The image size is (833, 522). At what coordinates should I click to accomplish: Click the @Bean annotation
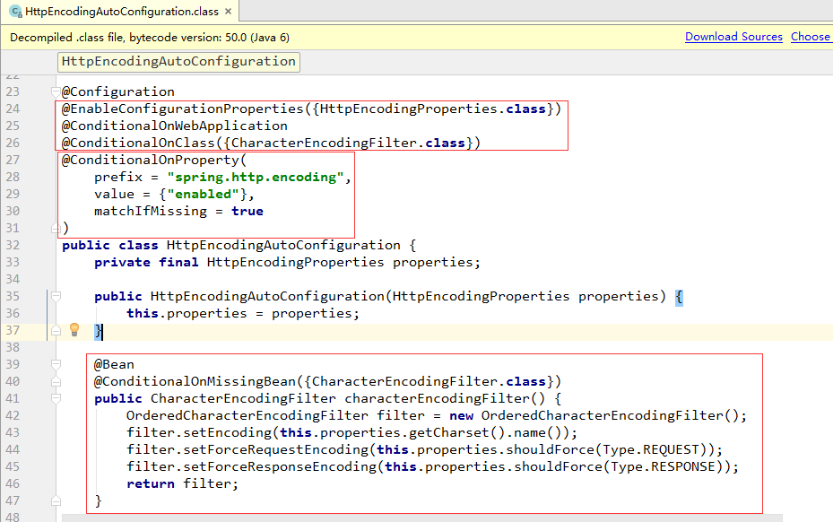pyautogui.click(x=114, y=365)
